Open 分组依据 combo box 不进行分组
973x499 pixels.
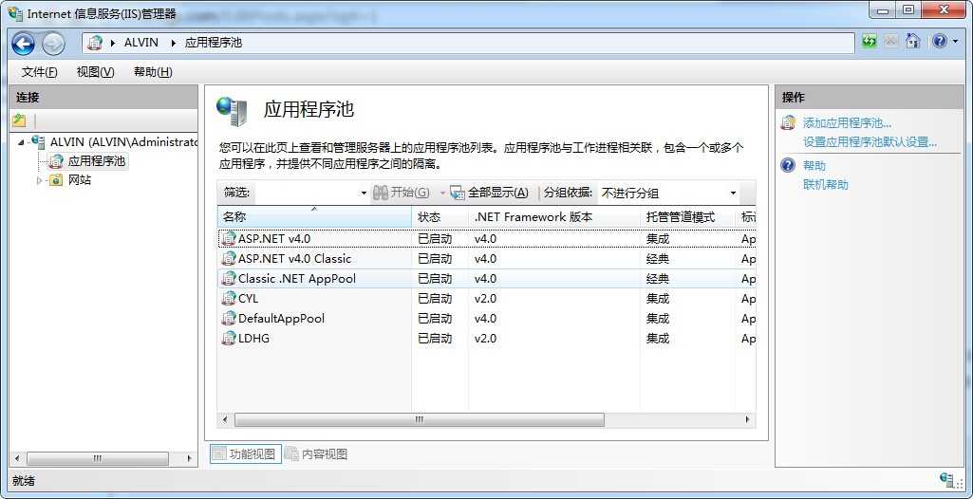667,193
